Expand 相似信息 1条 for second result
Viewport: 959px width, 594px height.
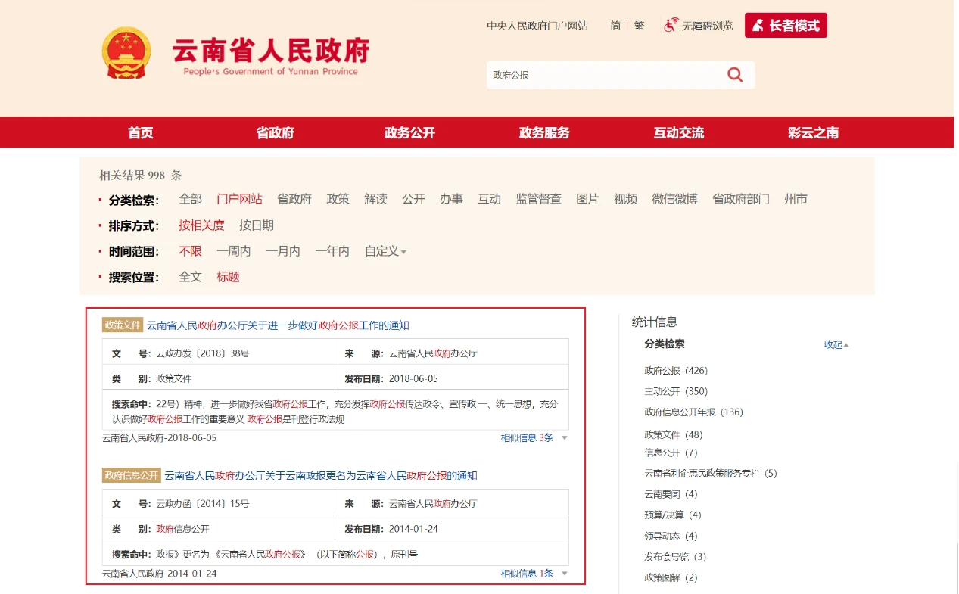click(534, 574)
